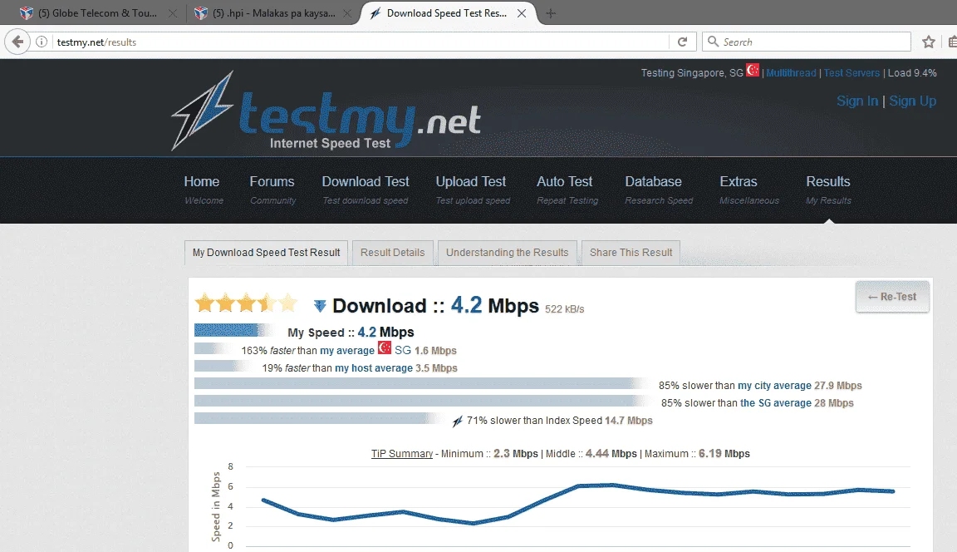Open the Share This Result tab
The height and width of the screenshot is (552, 957).
631,252
